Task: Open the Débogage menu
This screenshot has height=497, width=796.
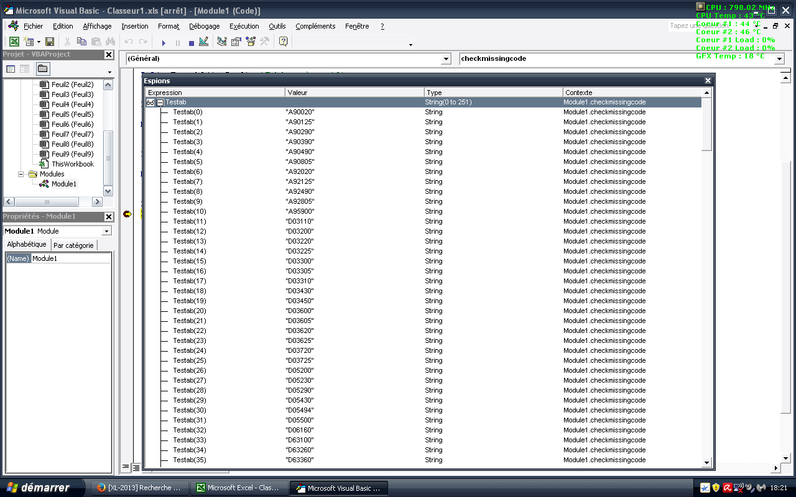Action: (205, 26)
